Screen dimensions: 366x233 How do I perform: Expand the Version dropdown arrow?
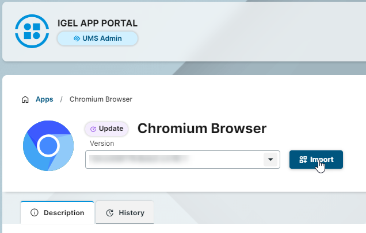(269, 160)
